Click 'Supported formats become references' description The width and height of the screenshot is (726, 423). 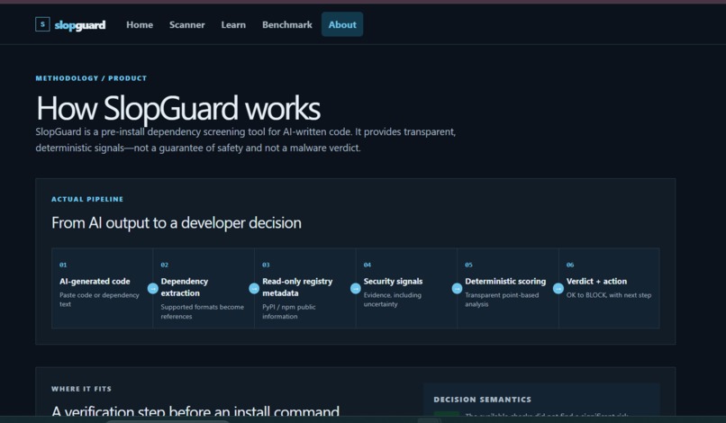click(203, 311)
